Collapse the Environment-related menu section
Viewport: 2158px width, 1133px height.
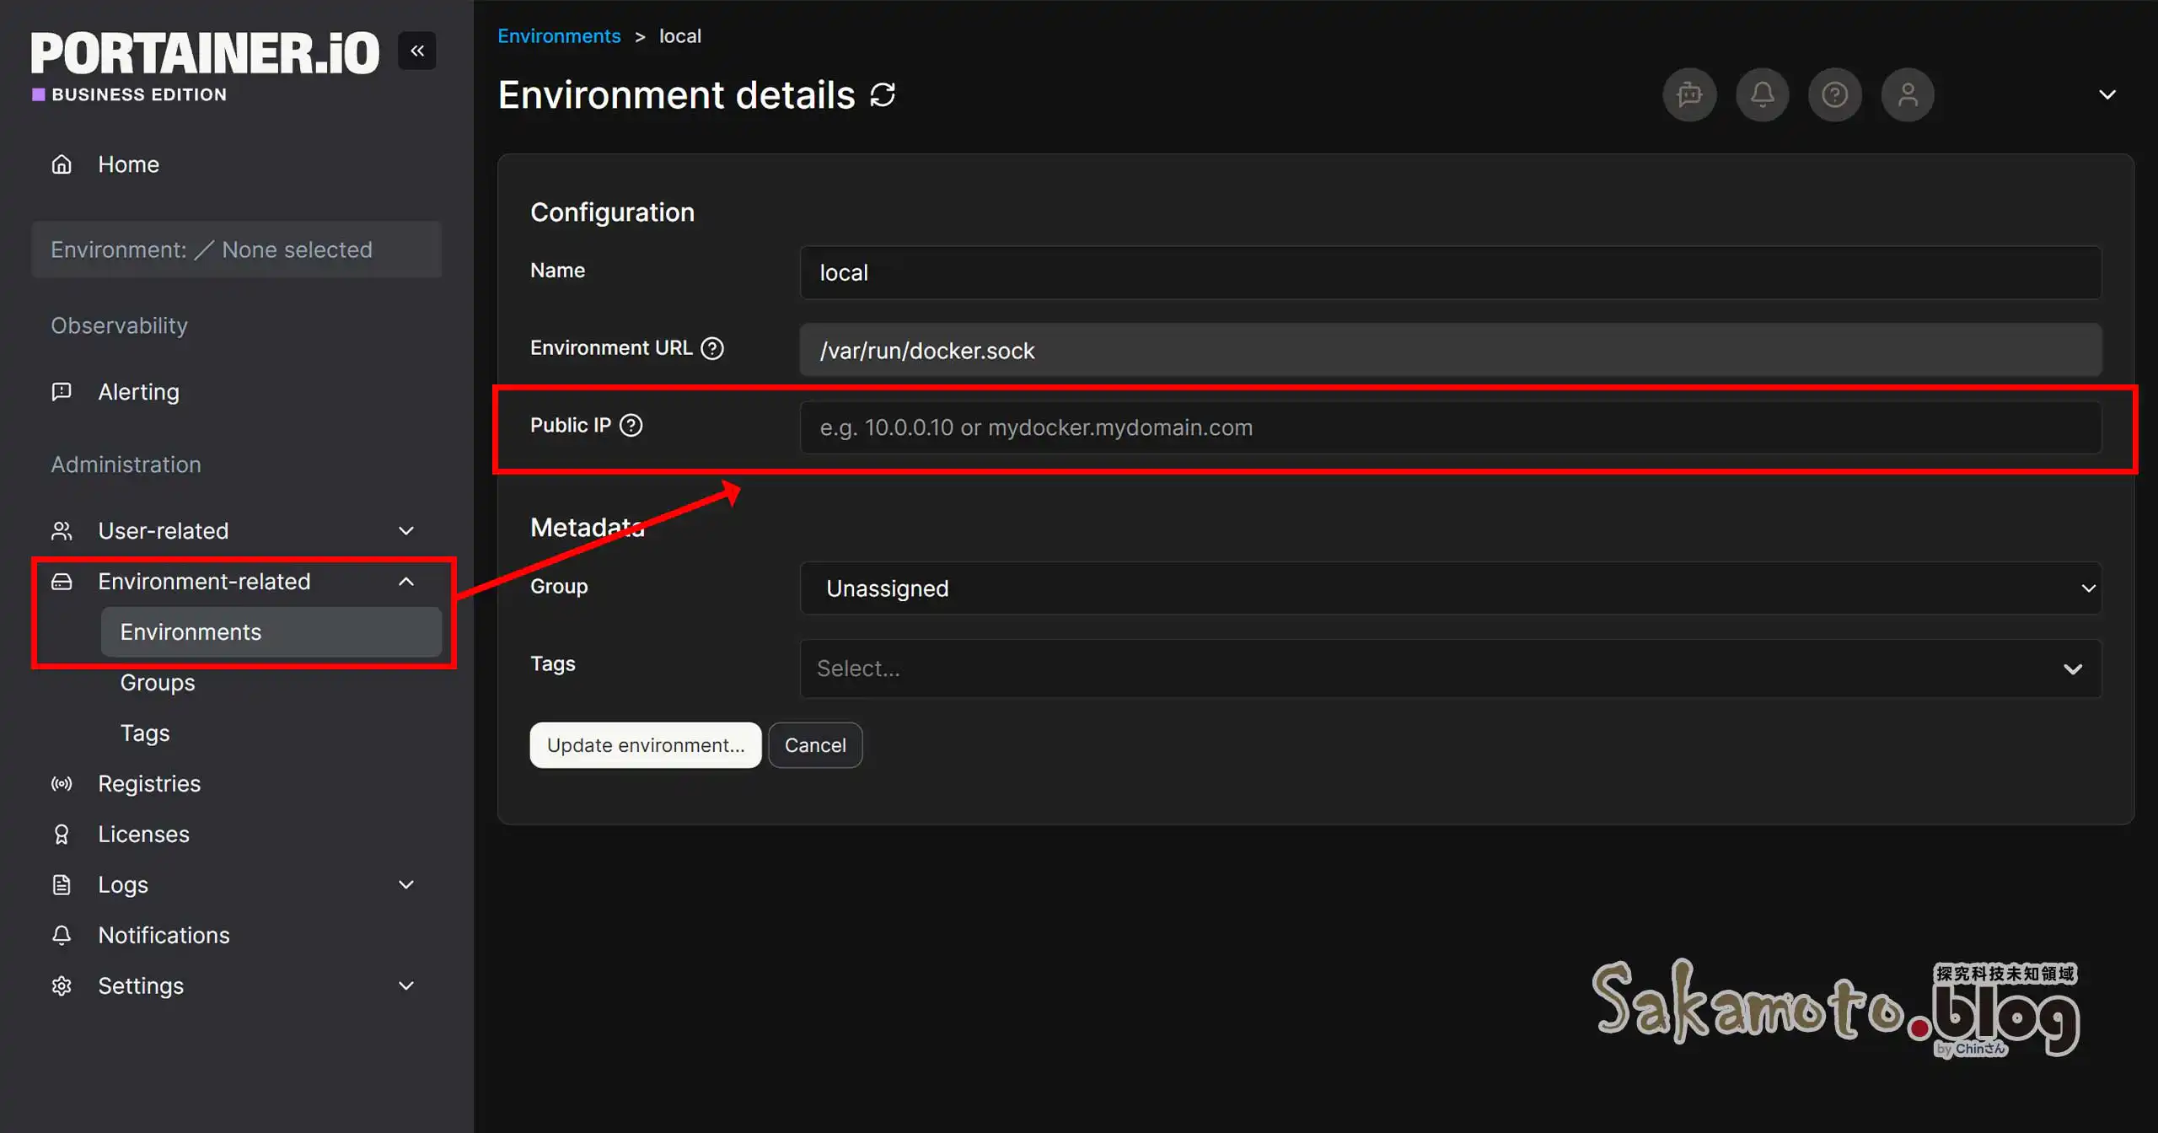tap(405, 582)
